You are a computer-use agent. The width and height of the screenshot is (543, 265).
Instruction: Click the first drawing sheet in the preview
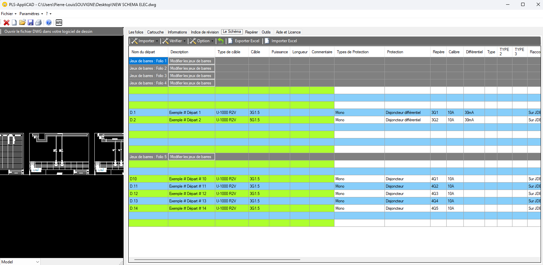coord(12,154)
